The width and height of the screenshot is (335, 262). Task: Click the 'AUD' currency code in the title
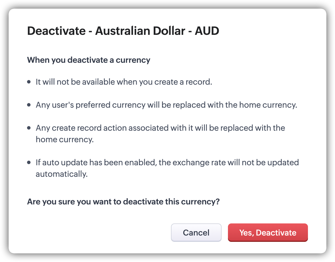[x=207, y=31]
